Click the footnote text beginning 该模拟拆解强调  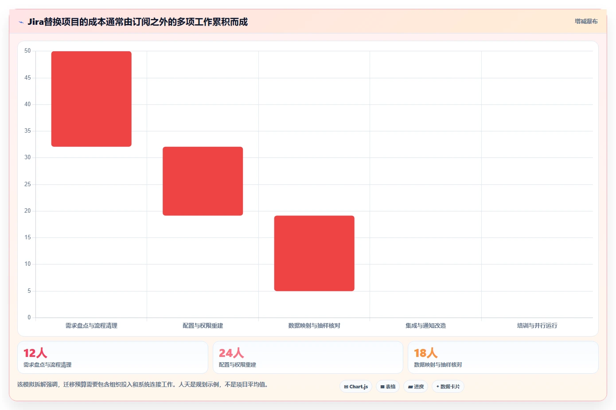point(143,384)
